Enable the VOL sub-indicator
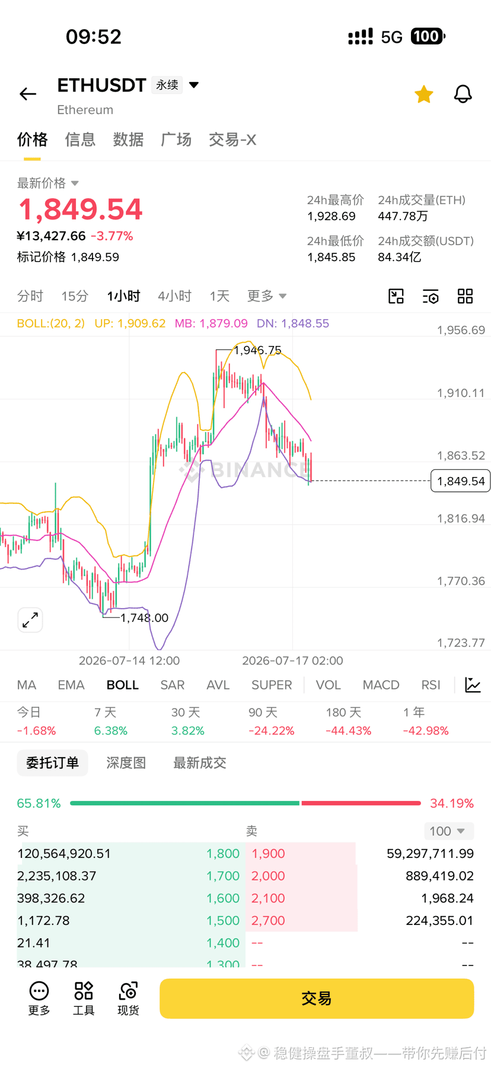Screen dimensions: 491x1068 coord(328,685)
